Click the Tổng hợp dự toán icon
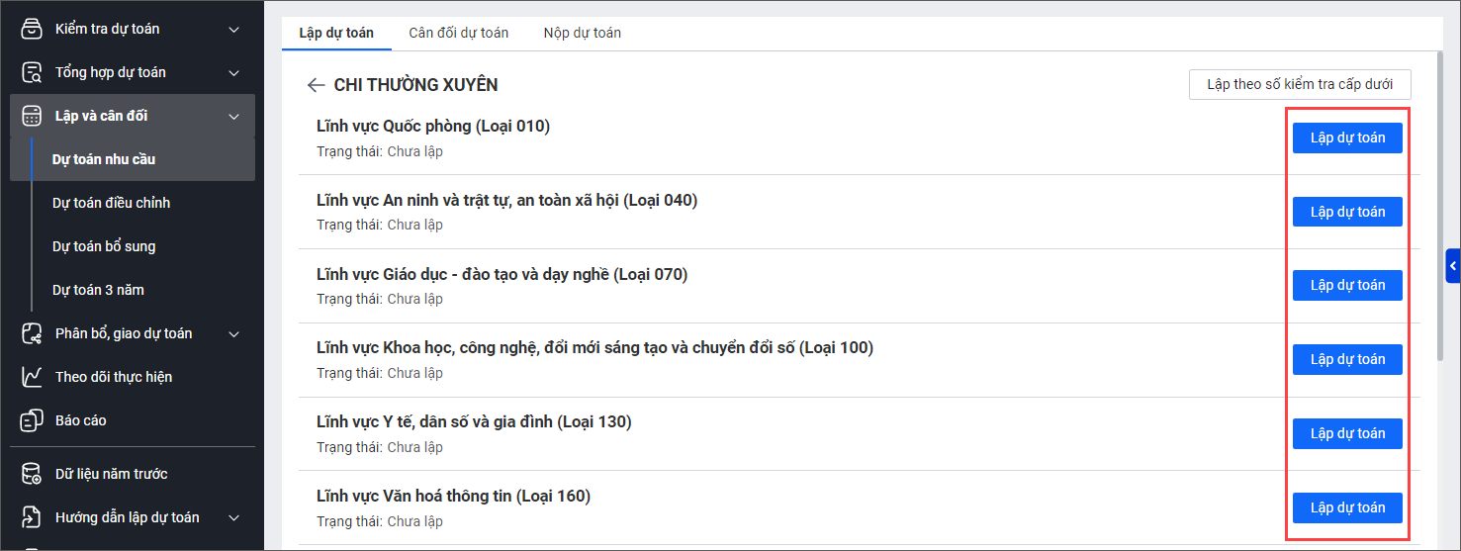Screen dimensions: 1461x551 point(32,72)
